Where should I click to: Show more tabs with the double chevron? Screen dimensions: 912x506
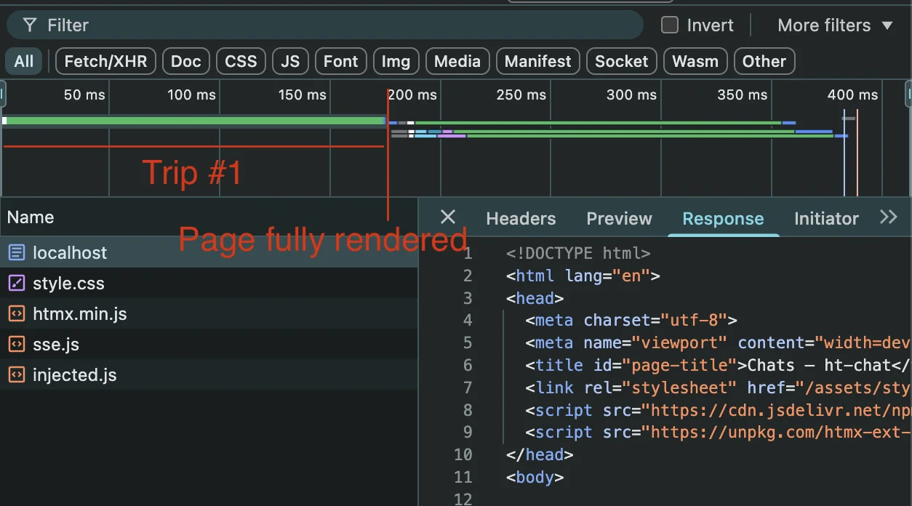[889, 217]
